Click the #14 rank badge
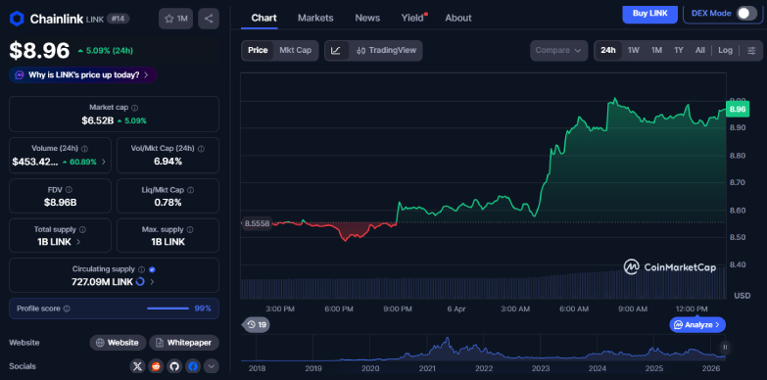The image size is (767, 380). pyautogui.click(x=118, y=19)
